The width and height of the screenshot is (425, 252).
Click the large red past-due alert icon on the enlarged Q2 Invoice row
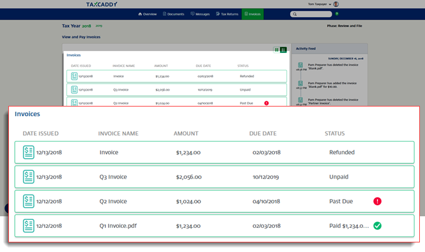(377, 201)
